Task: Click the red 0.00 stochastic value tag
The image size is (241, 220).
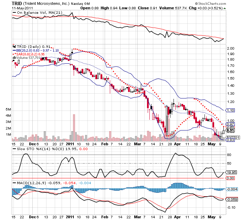Action: point(230,178)
